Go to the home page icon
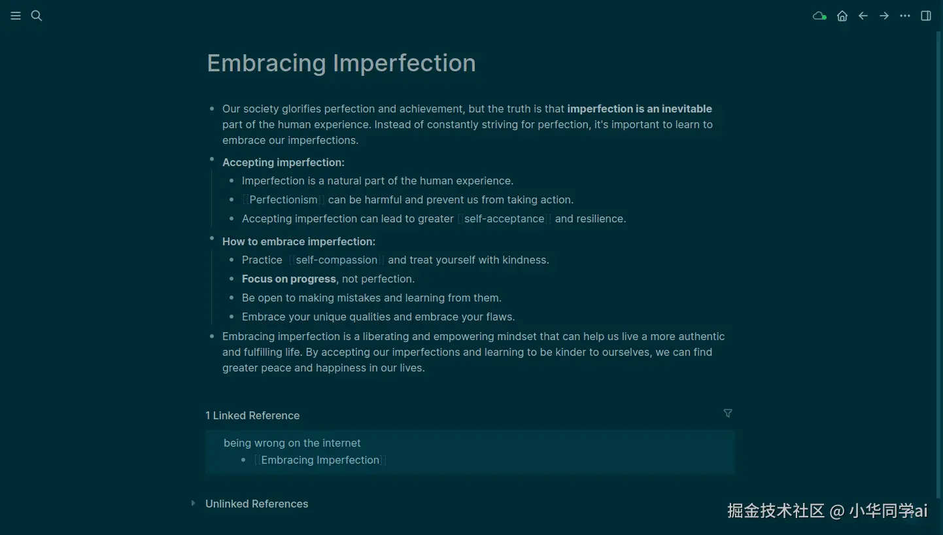The height and width of the screenshot is (535, 943). (842, 16)
